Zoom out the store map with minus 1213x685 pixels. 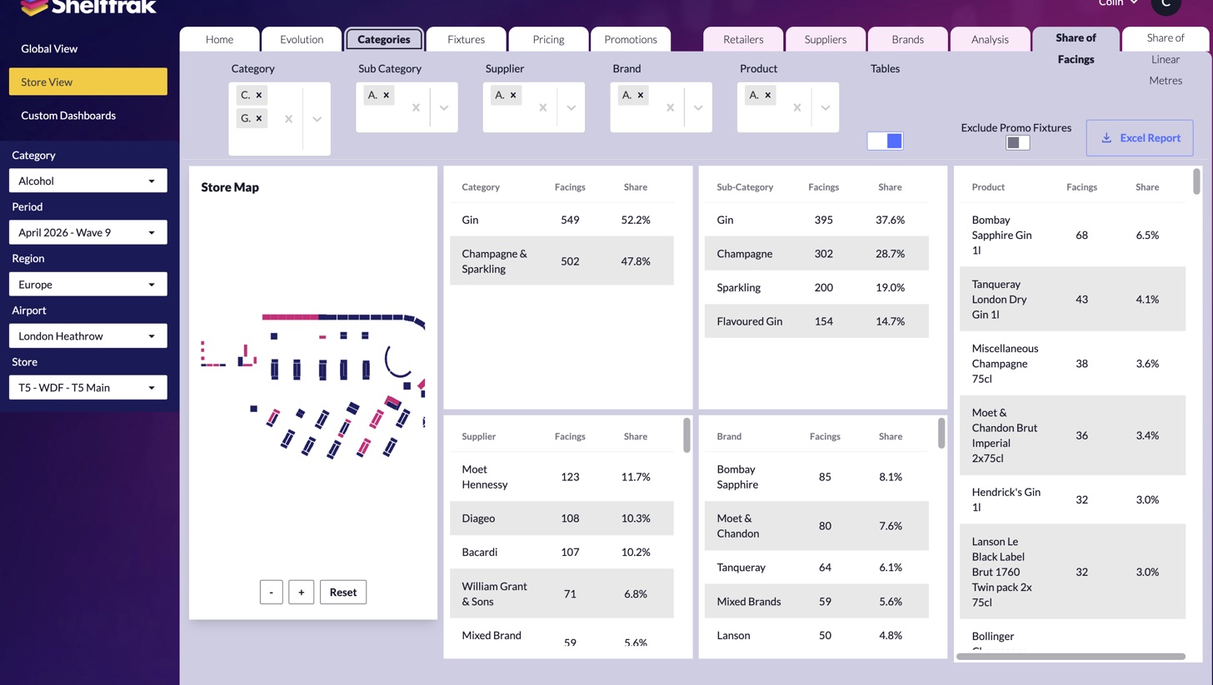point(272,592)
